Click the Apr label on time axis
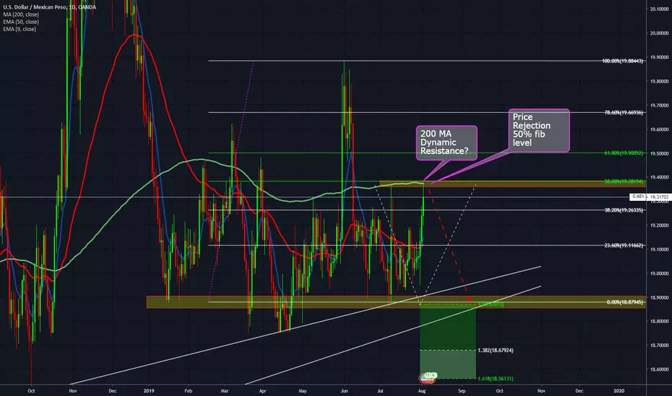The width and height of the screenshot is (672, 396). point(262,391)
